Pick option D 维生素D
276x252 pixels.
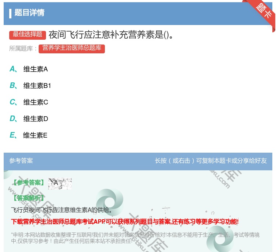click(35, 119)
